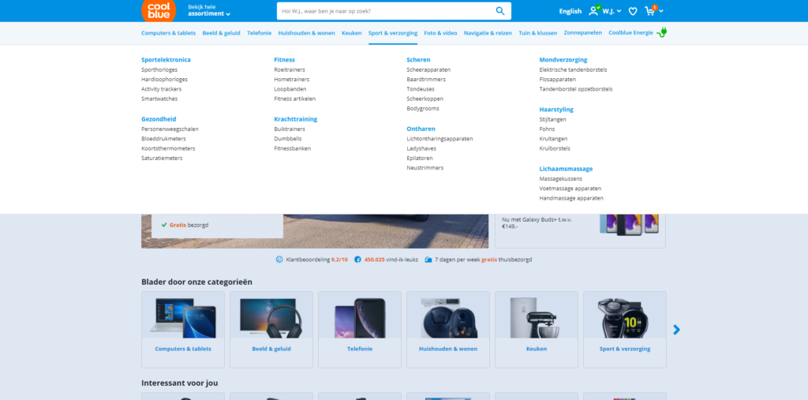This screenshot has height=400, width=808.
Task: Open Tuin & klussen menu
Action: coord(538,33)
